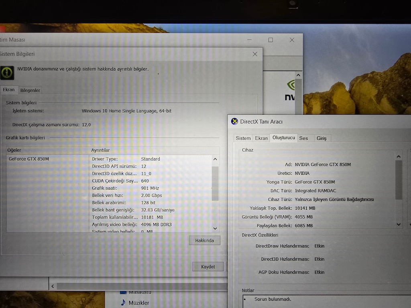Click the Görüntü Belleği (VRAM) 4055 MB line
411x308 pixels.
pos(277,217)
